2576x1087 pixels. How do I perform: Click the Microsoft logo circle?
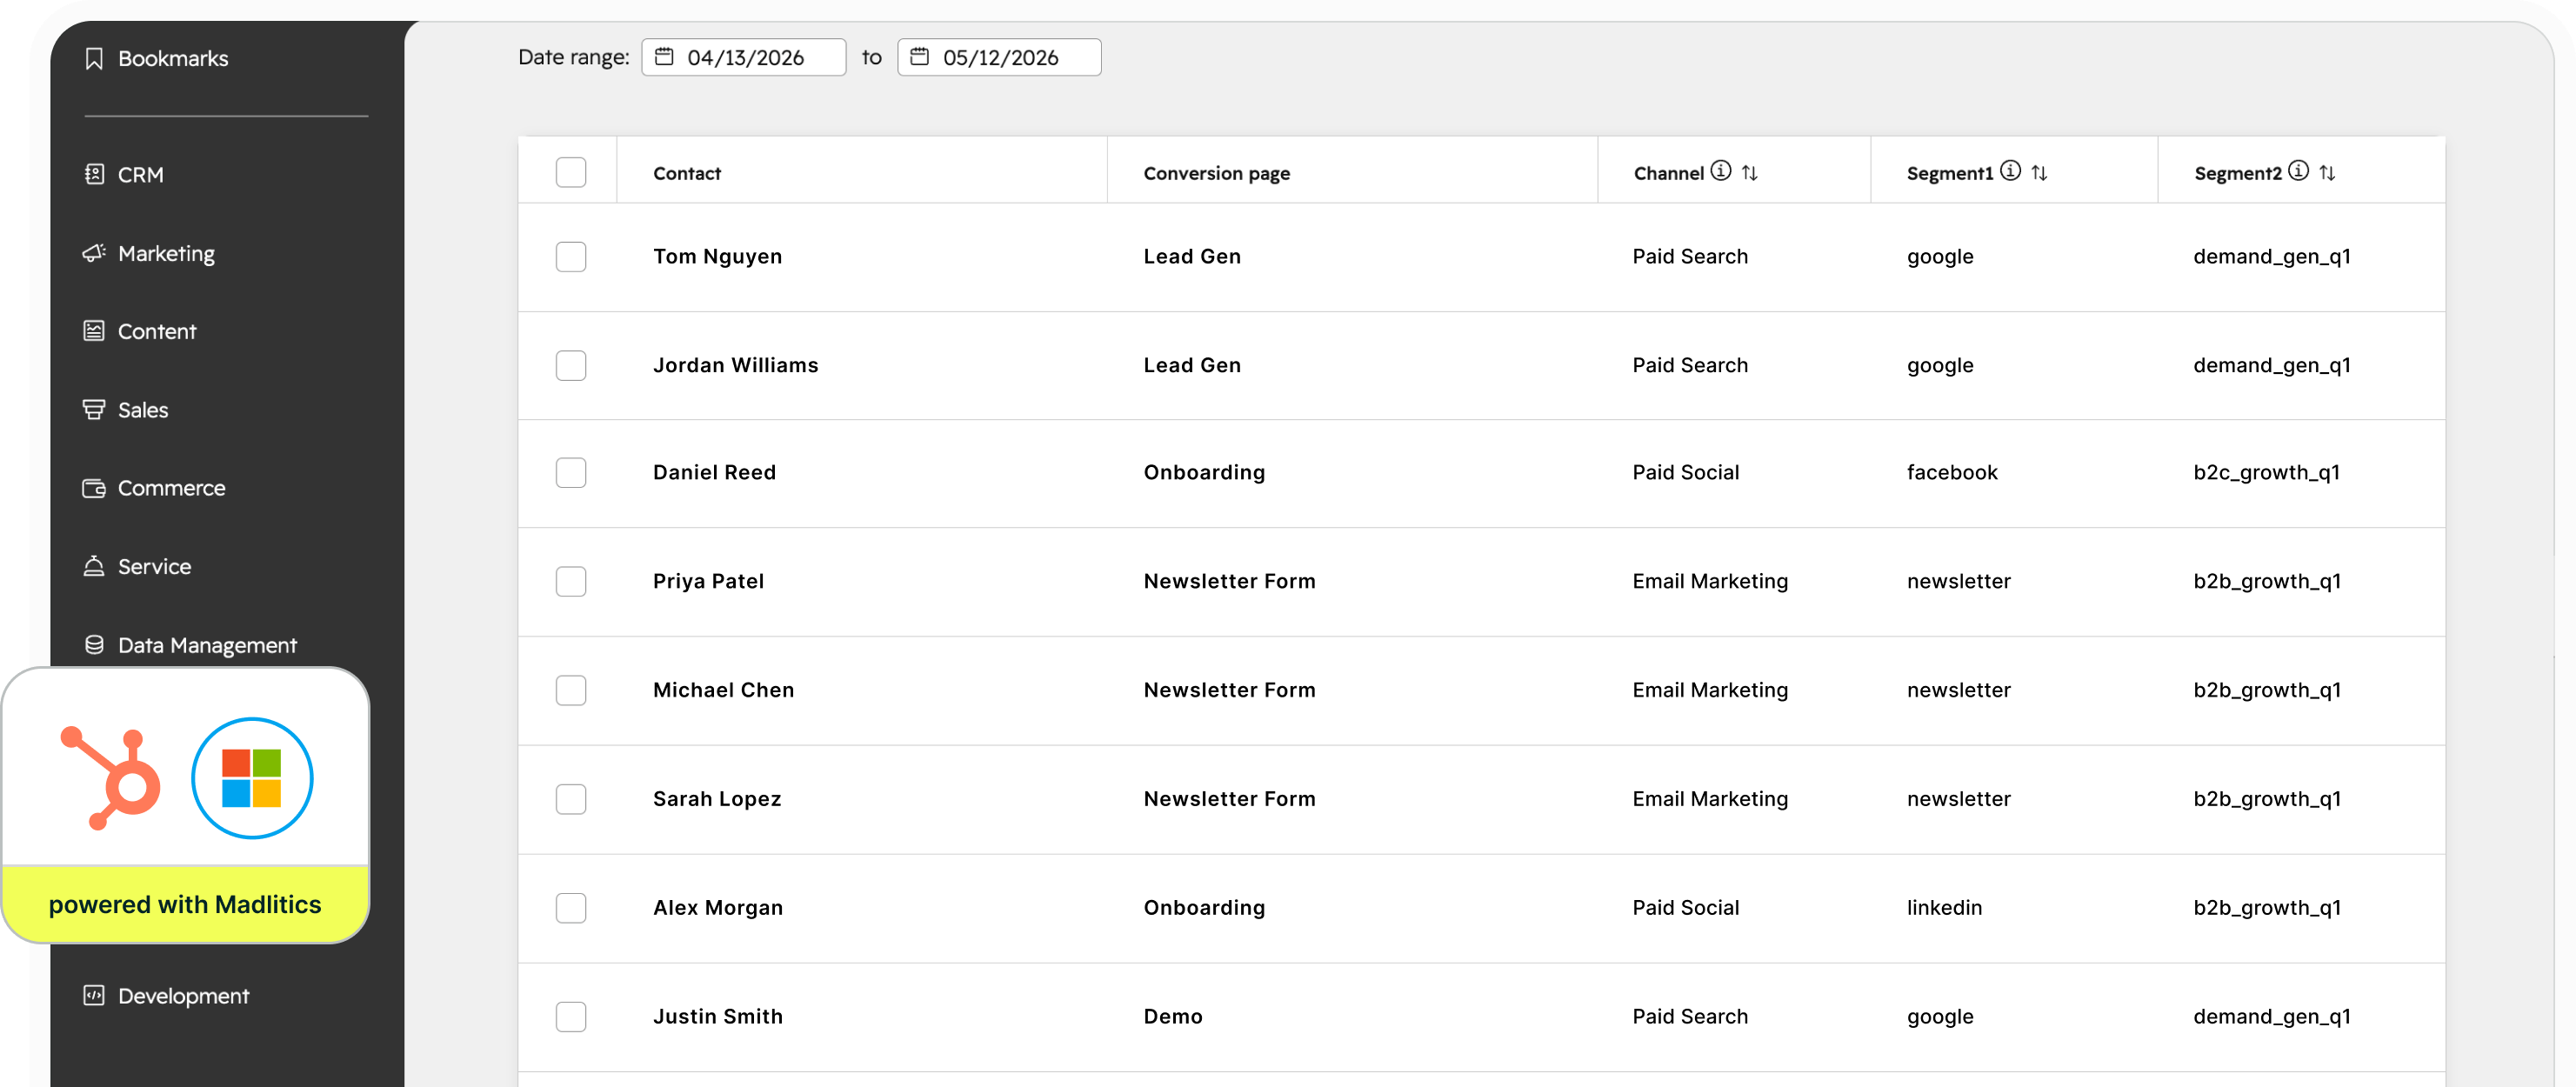[x=252, y=778]
